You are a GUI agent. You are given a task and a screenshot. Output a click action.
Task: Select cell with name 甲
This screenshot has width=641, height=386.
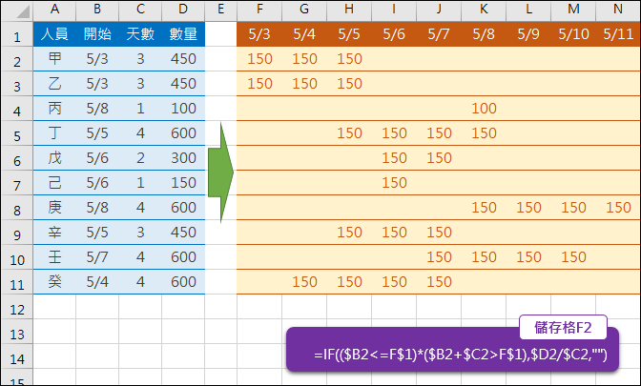tap(54, 59)
